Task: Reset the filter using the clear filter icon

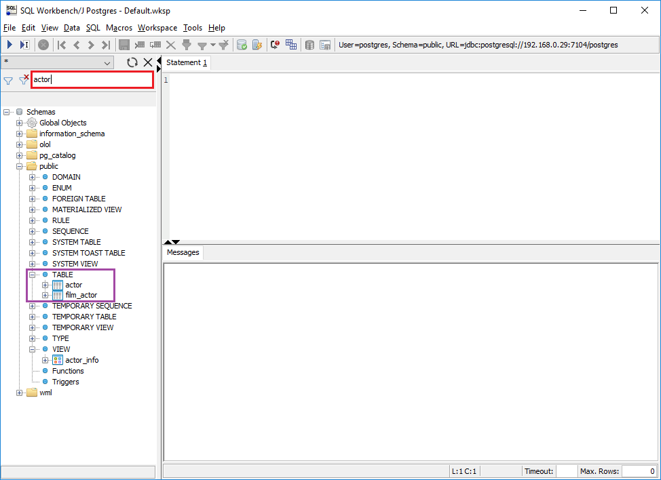Action: 23,80
